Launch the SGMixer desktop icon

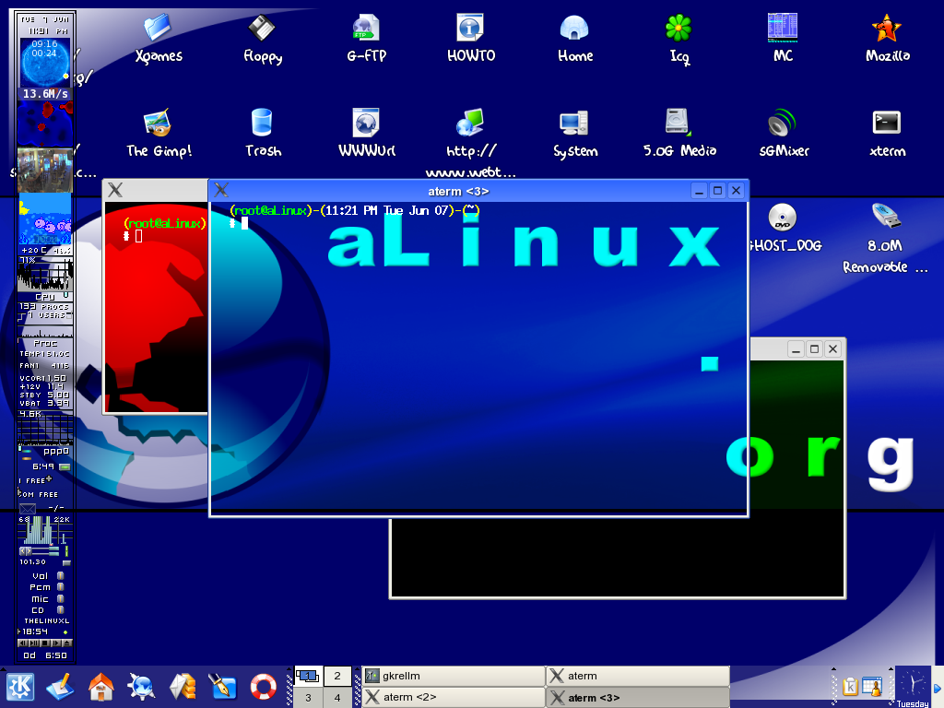[x=783, y=123]
